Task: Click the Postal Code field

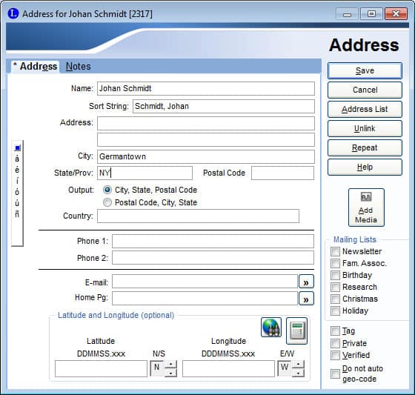Action: 282,173
